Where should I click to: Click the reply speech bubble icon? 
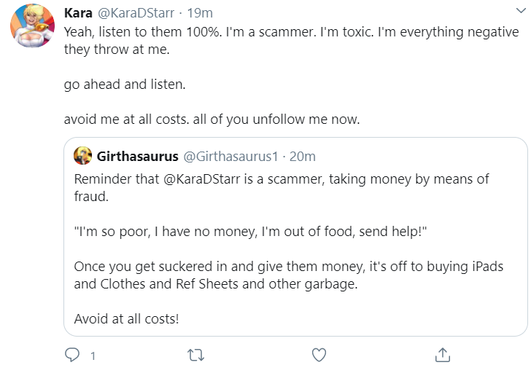(72, 355)
